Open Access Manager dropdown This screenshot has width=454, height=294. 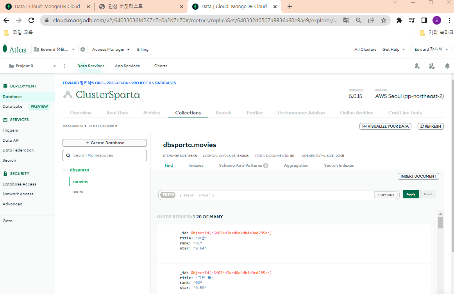point(111,50)
